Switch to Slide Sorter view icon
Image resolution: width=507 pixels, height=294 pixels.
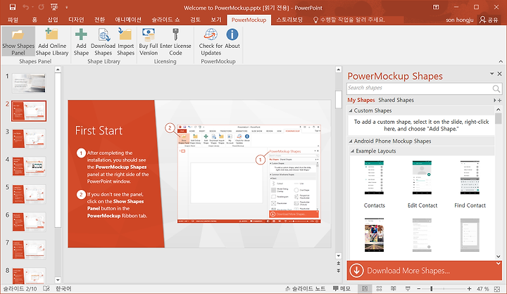click(380, 288)
